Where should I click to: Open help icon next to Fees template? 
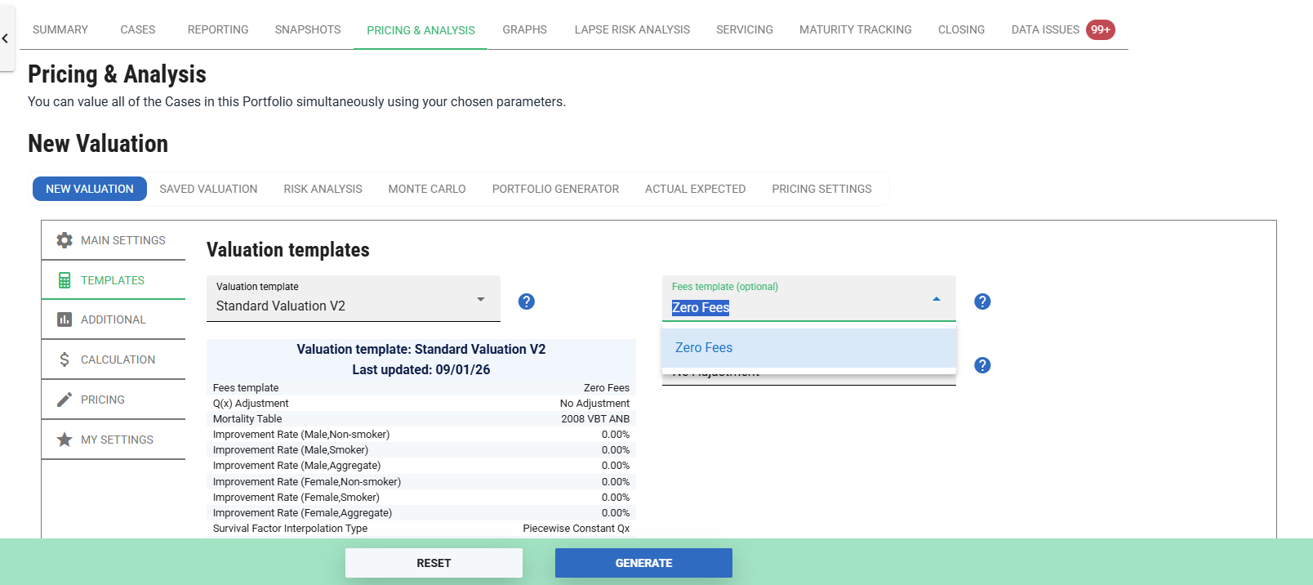click(x=982, y=301)
